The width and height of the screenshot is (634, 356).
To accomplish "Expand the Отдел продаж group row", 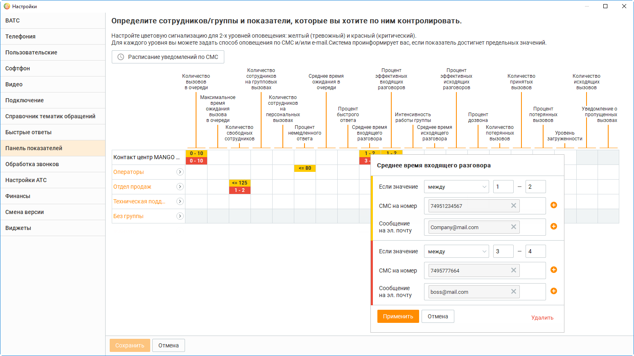I will [x=180, y=187].
